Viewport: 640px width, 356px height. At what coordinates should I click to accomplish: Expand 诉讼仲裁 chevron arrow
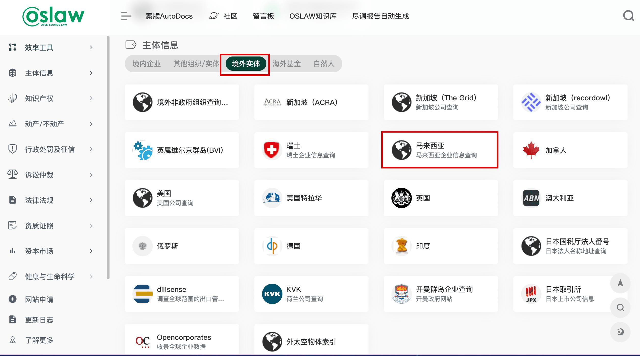click(91, 175)
